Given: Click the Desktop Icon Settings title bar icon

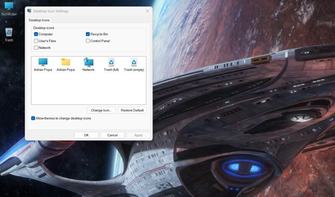Looking at the screenshot, I should pyautogui.click(x=29, y=11).
